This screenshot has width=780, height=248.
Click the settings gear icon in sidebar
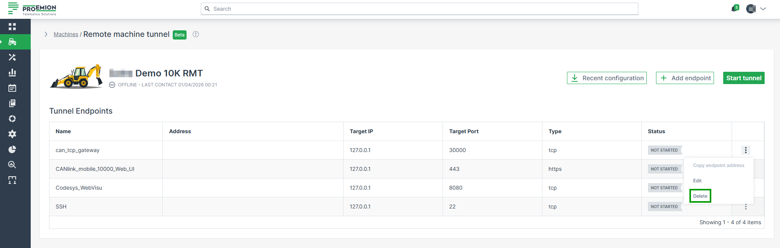(12, 134)
